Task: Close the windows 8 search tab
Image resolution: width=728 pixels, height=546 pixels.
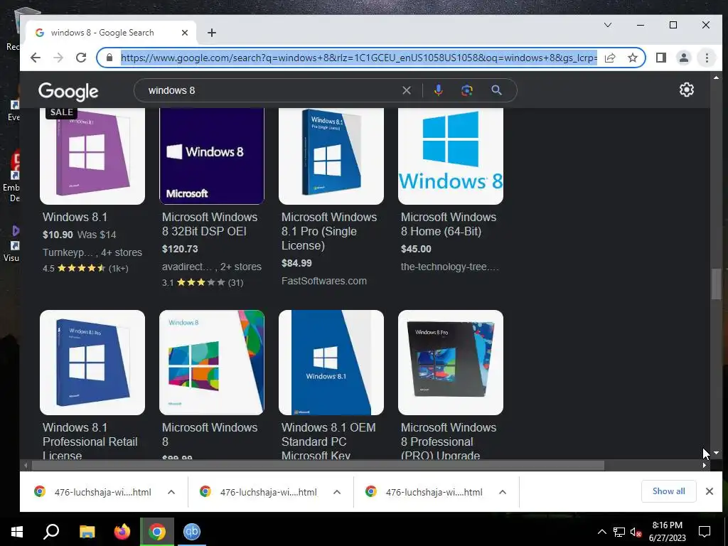Action: click(185, 33)
